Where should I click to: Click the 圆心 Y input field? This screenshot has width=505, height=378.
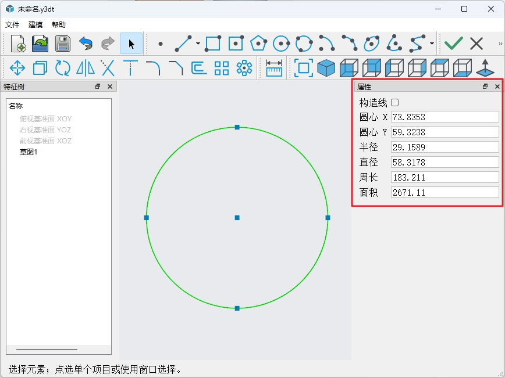click(444, 132)
